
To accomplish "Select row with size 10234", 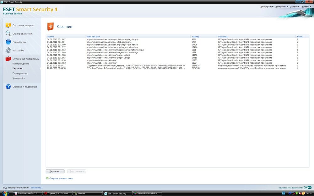I will (177, 63).
